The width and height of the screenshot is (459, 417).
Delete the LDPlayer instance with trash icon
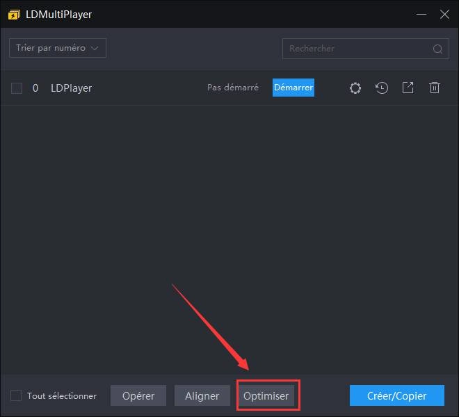pos(435,88)
